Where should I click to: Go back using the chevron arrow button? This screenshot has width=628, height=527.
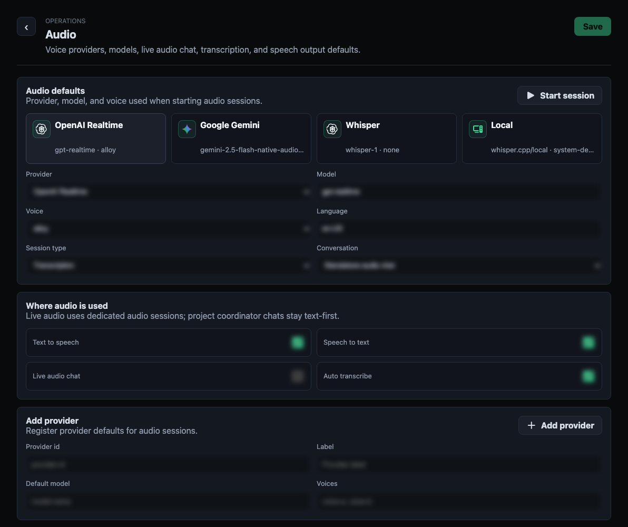(26, 26)
